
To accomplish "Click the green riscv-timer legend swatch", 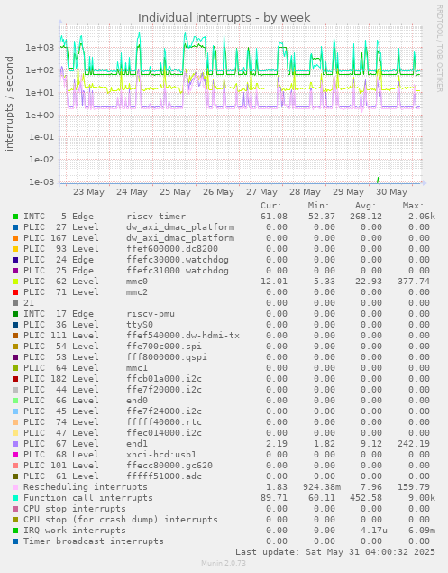I will (x=15, y=217).
